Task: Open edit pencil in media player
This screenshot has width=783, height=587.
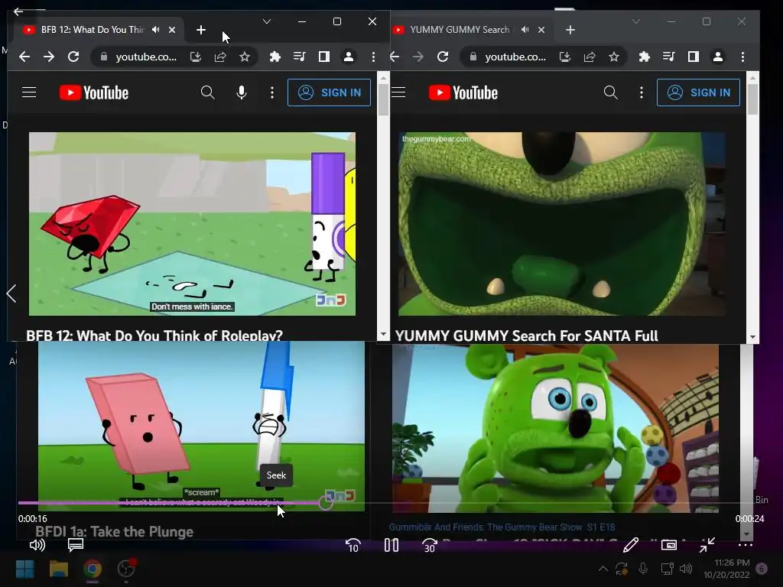Action: 631,545
